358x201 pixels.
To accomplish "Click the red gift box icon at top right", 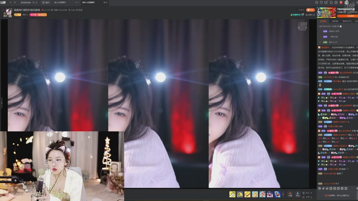I will pos(341,3).
